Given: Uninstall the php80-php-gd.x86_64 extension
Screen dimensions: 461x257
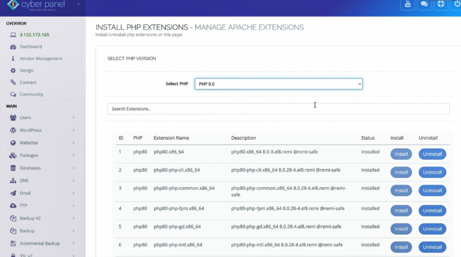Looking at the screenshot, I should coord(432,229).
